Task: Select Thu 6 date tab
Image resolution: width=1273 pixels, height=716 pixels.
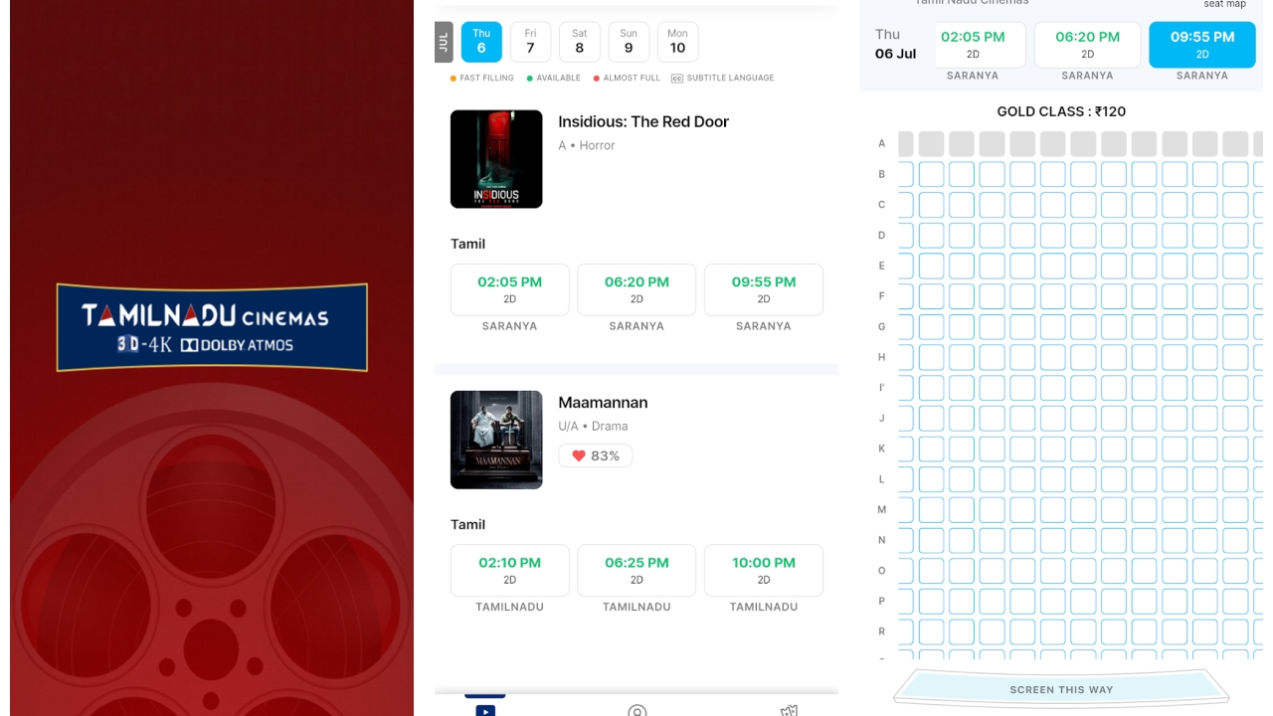Action: click(481, 42)
